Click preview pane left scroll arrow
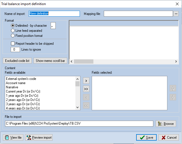Screen dimensions: 182x144 tap(71, 61)
